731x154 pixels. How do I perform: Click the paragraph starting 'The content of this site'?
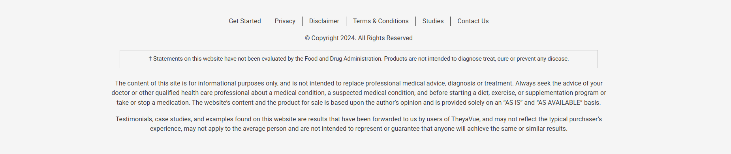[359, 93]
